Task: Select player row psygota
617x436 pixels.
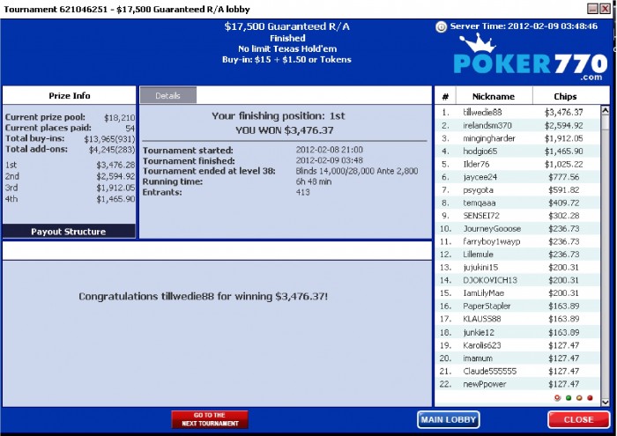Action: coord(517,190)
